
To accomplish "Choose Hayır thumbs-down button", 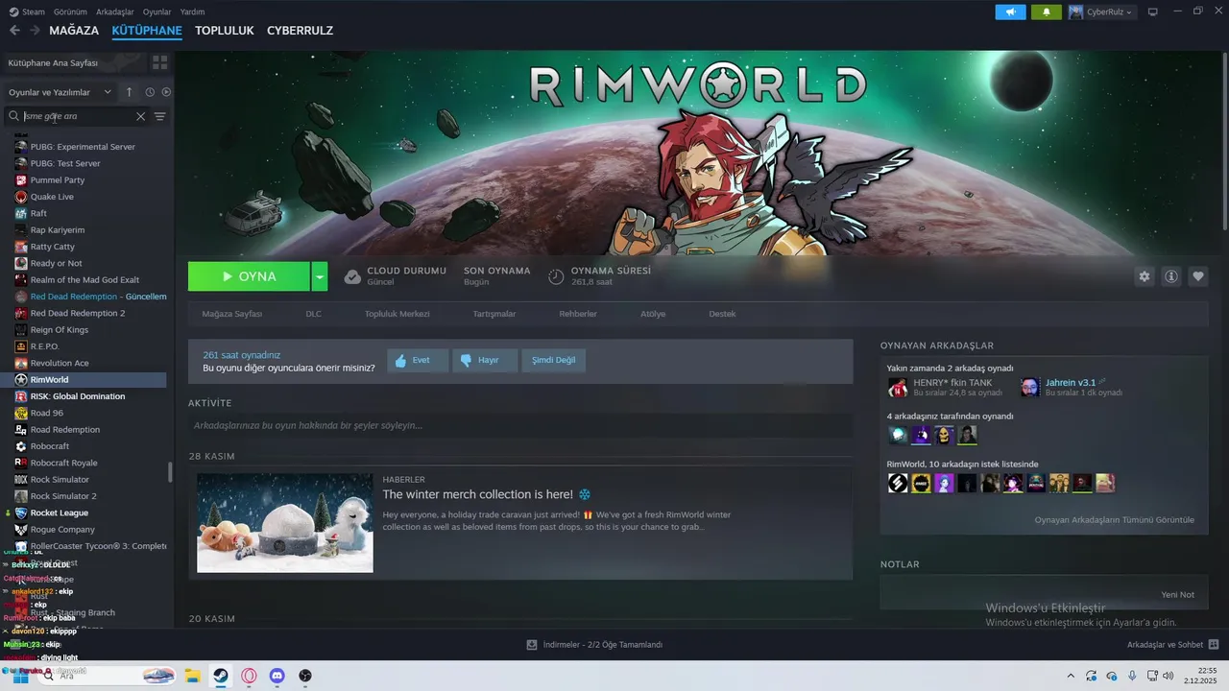I will tap(485, 361).
